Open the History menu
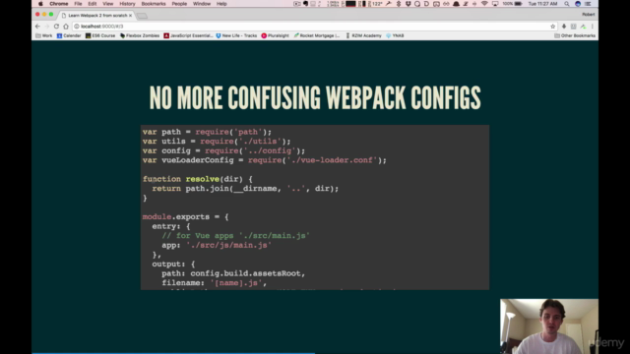 click(127, 4)
